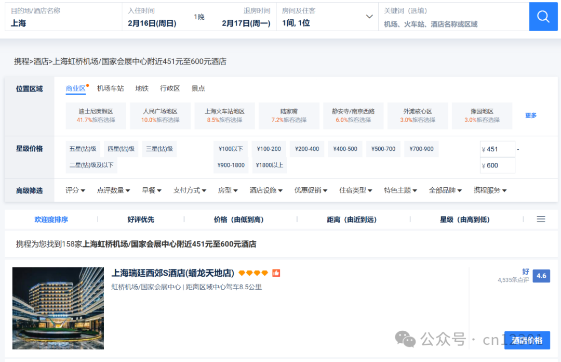Select the 商业区 location tab
The height and width of the screenshot is (362, 561).
(x=75, y=88)
